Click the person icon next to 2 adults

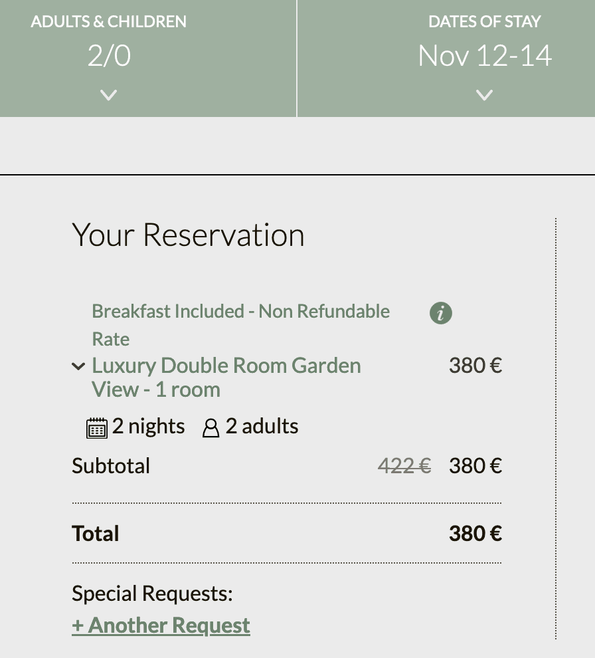211,428
